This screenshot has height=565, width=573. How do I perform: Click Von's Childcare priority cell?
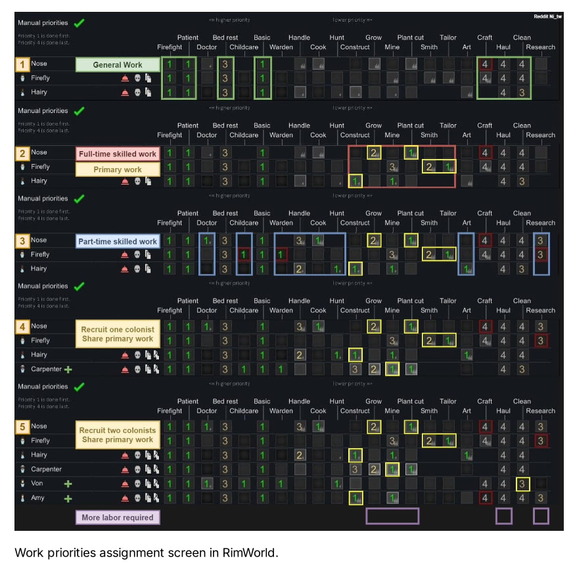[x=244, y=484]
